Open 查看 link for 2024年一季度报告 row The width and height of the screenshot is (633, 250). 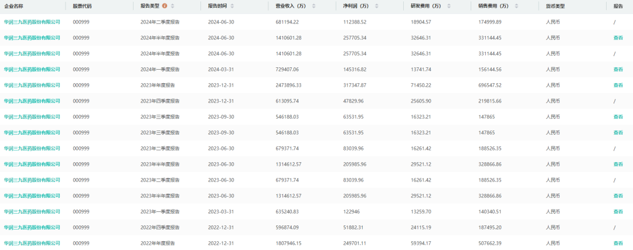pos(618,69)
